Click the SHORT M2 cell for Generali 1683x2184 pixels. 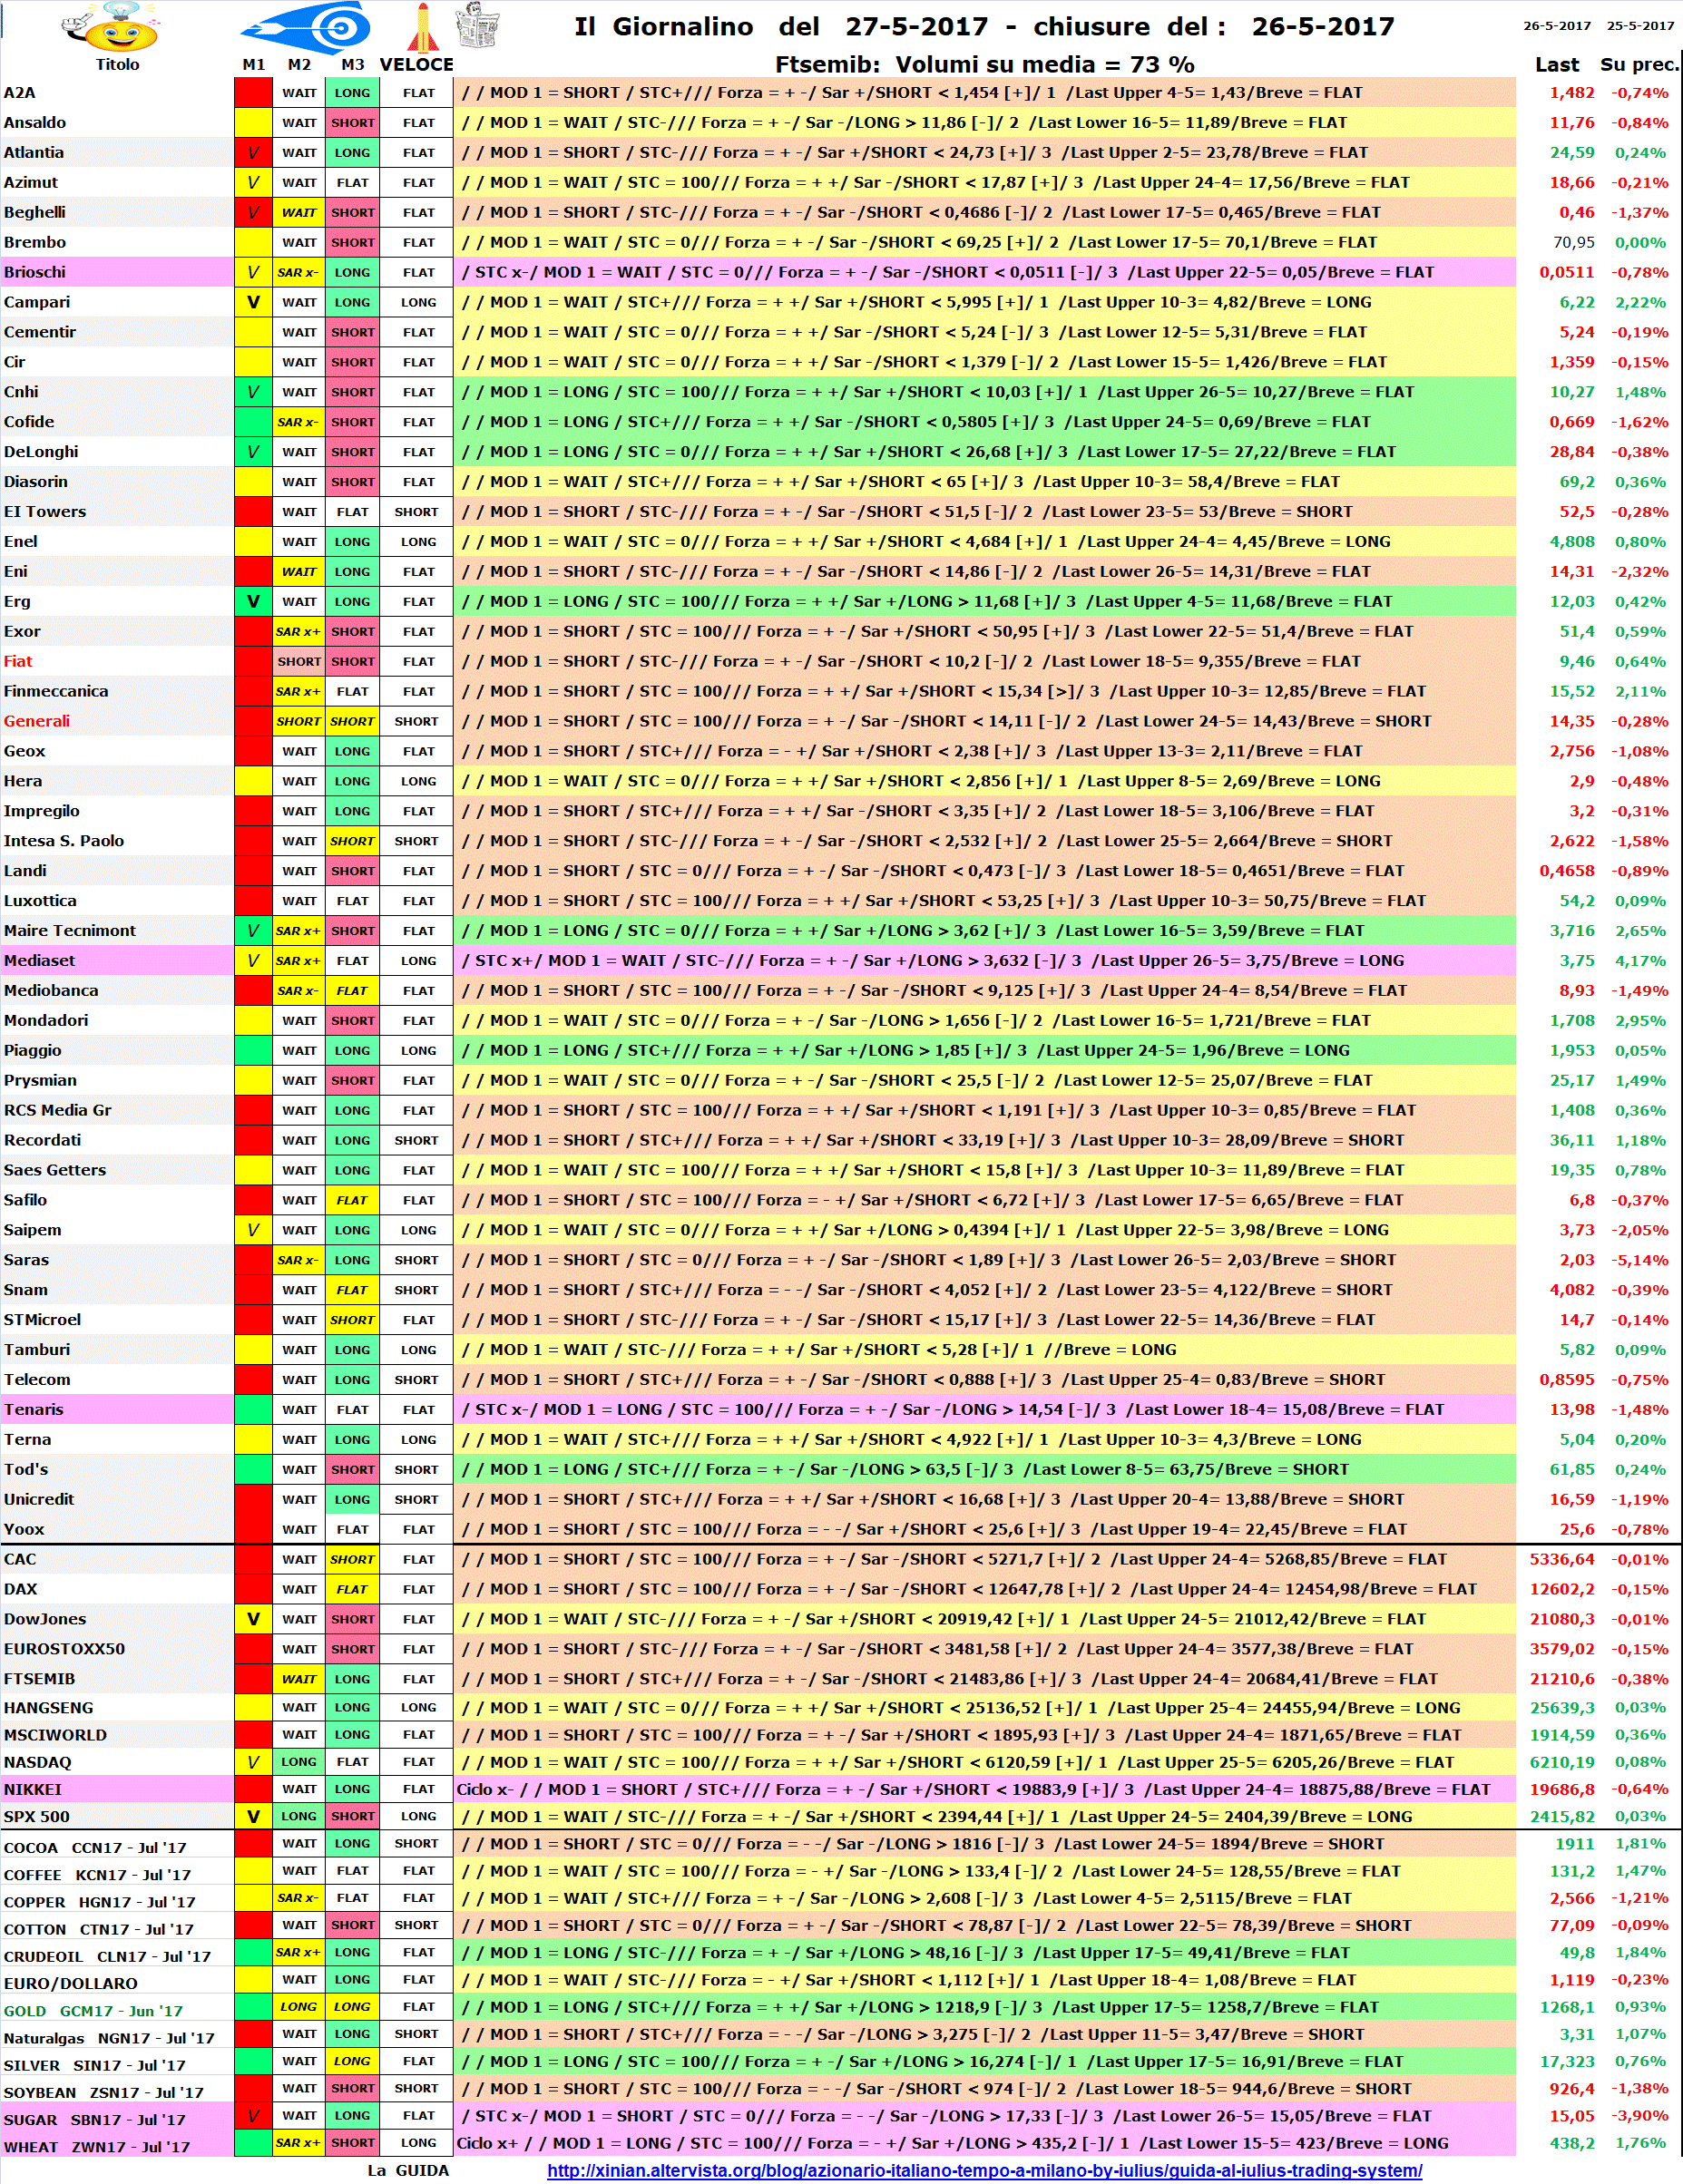tap(298, 721)
